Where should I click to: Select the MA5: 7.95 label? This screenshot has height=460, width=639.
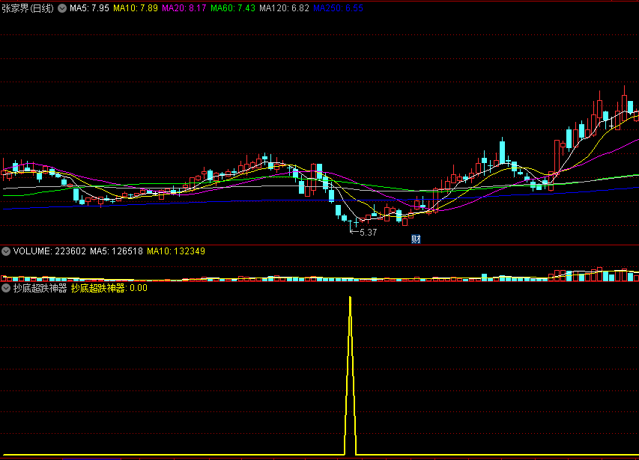click(89, 8)
